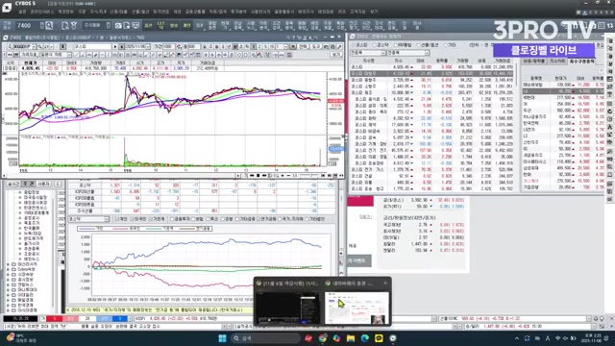Click the KakaoTalk icon on the taskbar
The height and width of the screenshot is (346, 615).
(x=379, y=338)
